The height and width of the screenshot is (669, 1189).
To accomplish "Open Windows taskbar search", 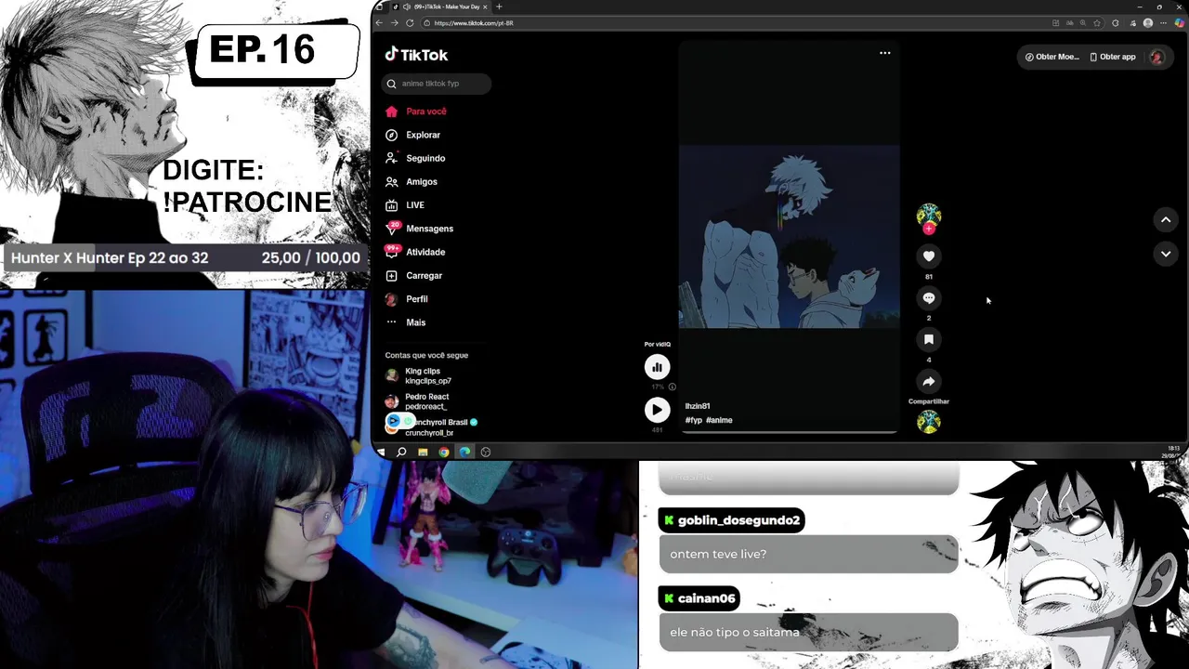I will (401, 452).
